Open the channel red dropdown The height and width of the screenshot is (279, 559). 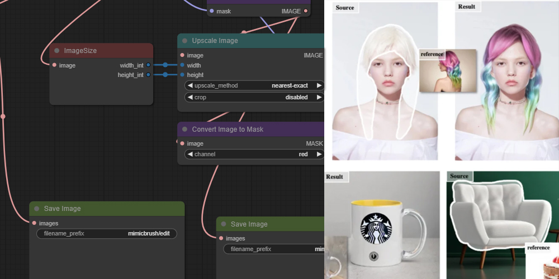[x=254, y=154]
